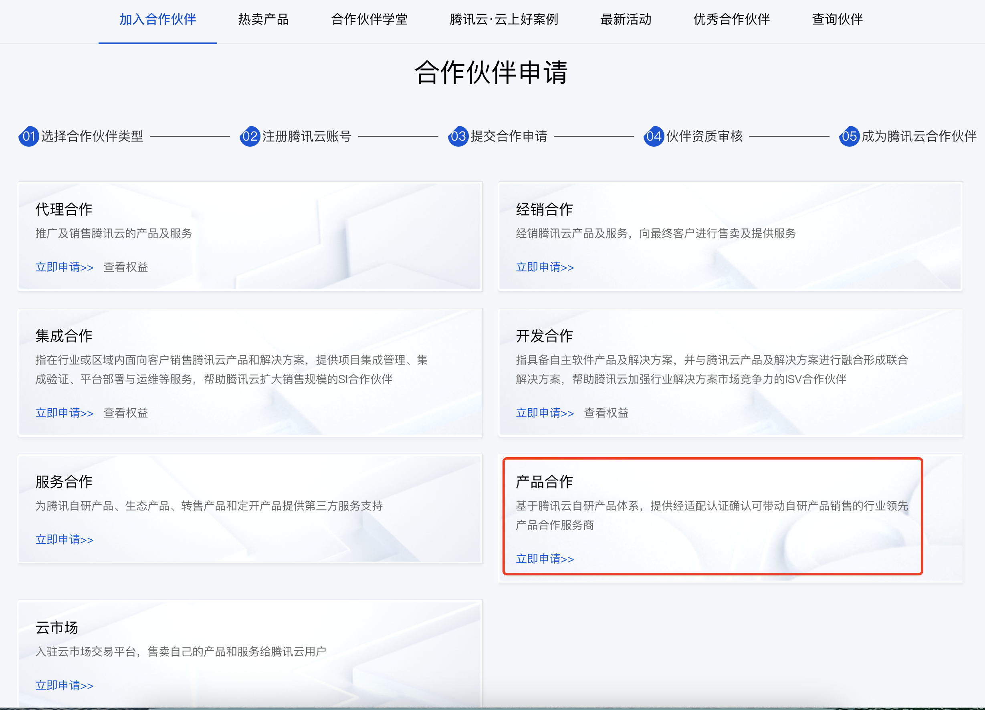Select the 腾讯云·云上好案例 tab
985x710 pixels.
(x=504, y=20)
